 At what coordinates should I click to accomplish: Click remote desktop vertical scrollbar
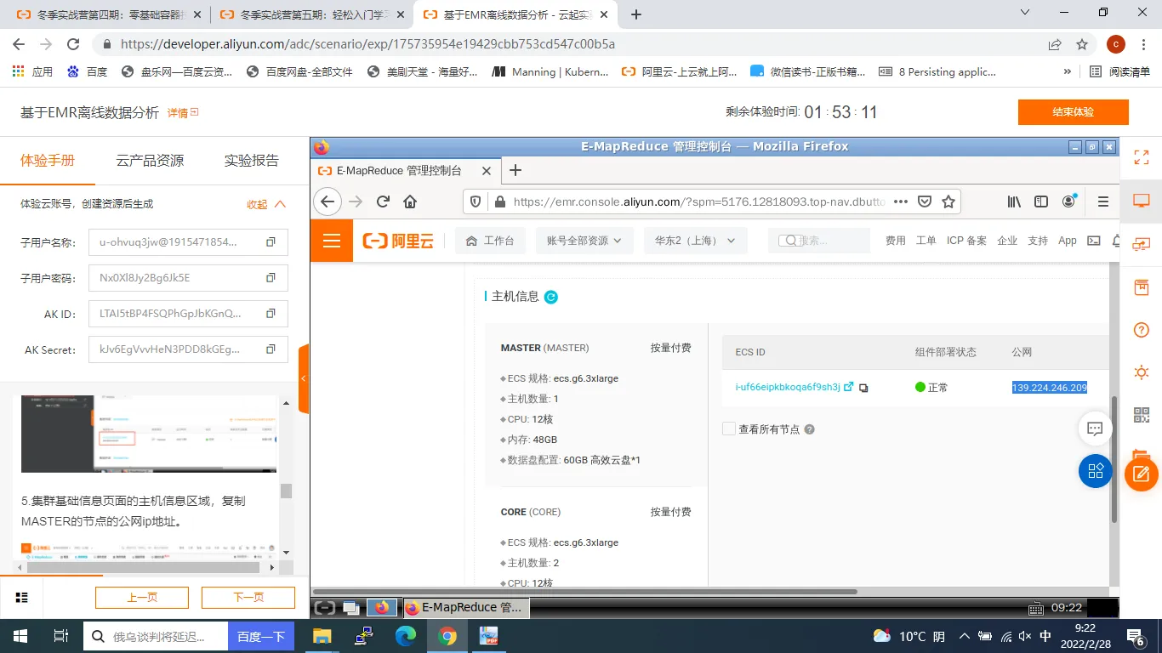(x=1114, y=459)
